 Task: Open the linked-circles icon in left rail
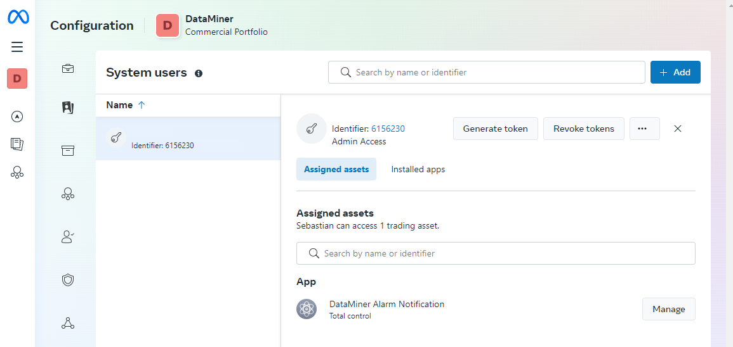pyautogui.click(x=17, y=172)
